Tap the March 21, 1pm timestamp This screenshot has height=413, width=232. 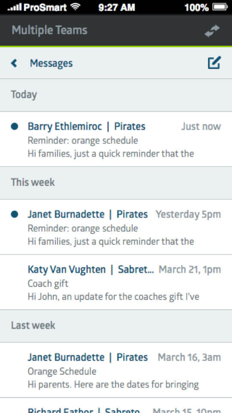[x=189, y=270]
